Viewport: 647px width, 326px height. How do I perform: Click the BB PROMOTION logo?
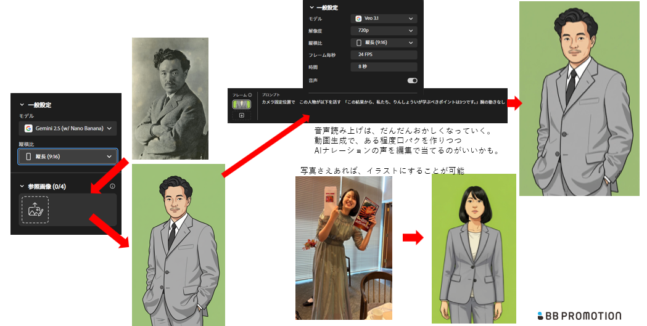click(x=579, y=316)
